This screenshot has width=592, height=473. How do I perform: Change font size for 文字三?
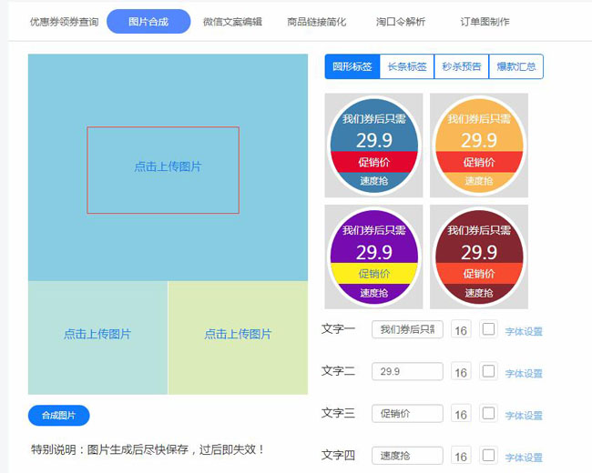point(461,414)
